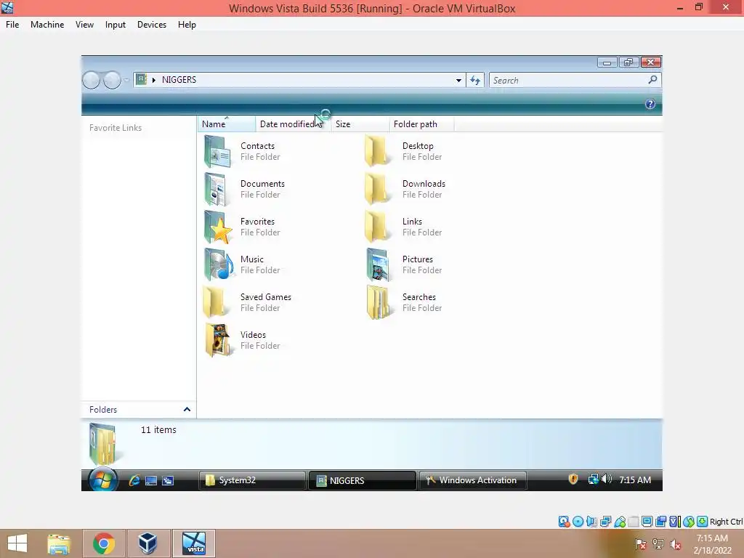This screenshot has width=744, height=558.
Task: Click VirtualBox network adapters indicator
Action: pos(605,522)
